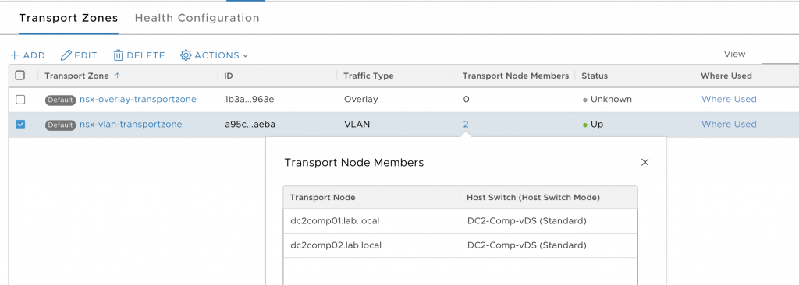
Task: Click the DELETE trash can icon
Action: (119, 55)
